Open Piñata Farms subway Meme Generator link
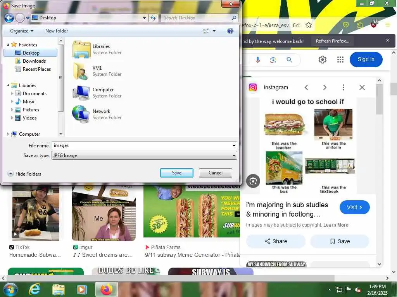Image resolution: width=397 pixels, height=297 pixels. [x=192, y=255]
